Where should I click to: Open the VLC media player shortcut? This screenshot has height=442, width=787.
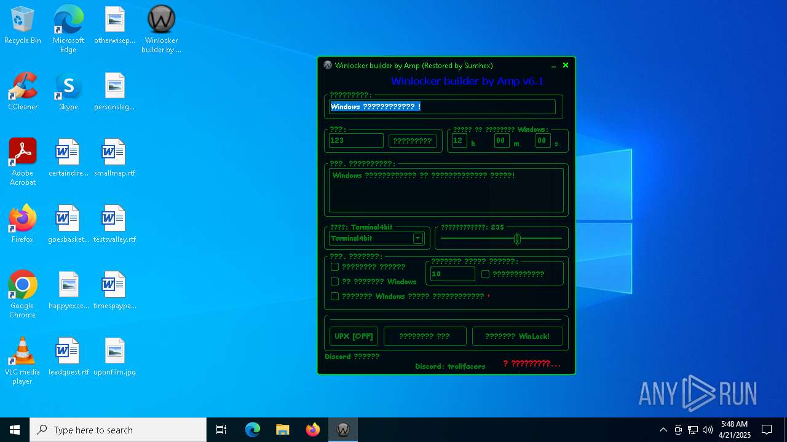(23, 361)
